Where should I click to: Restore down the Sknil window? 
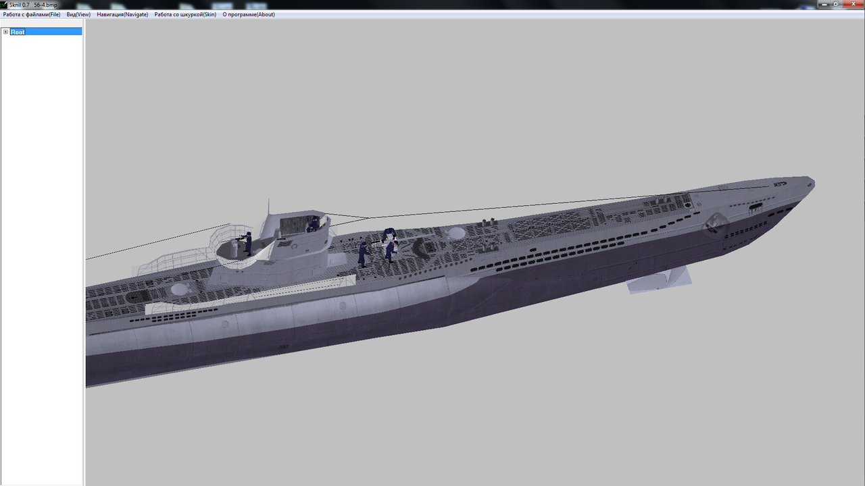[837, 4]
